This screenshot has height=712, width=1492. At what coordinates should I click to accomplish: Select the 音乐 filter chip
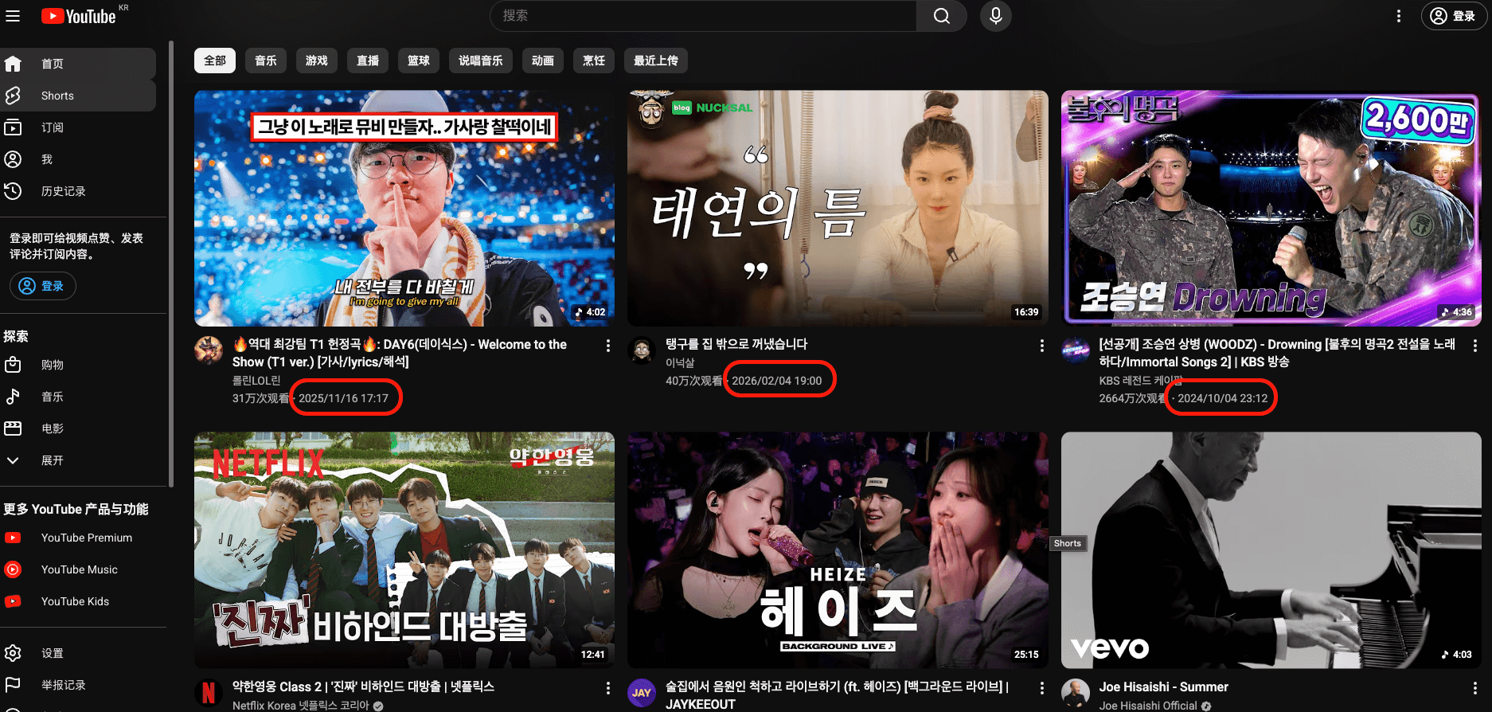pos(266,61)
